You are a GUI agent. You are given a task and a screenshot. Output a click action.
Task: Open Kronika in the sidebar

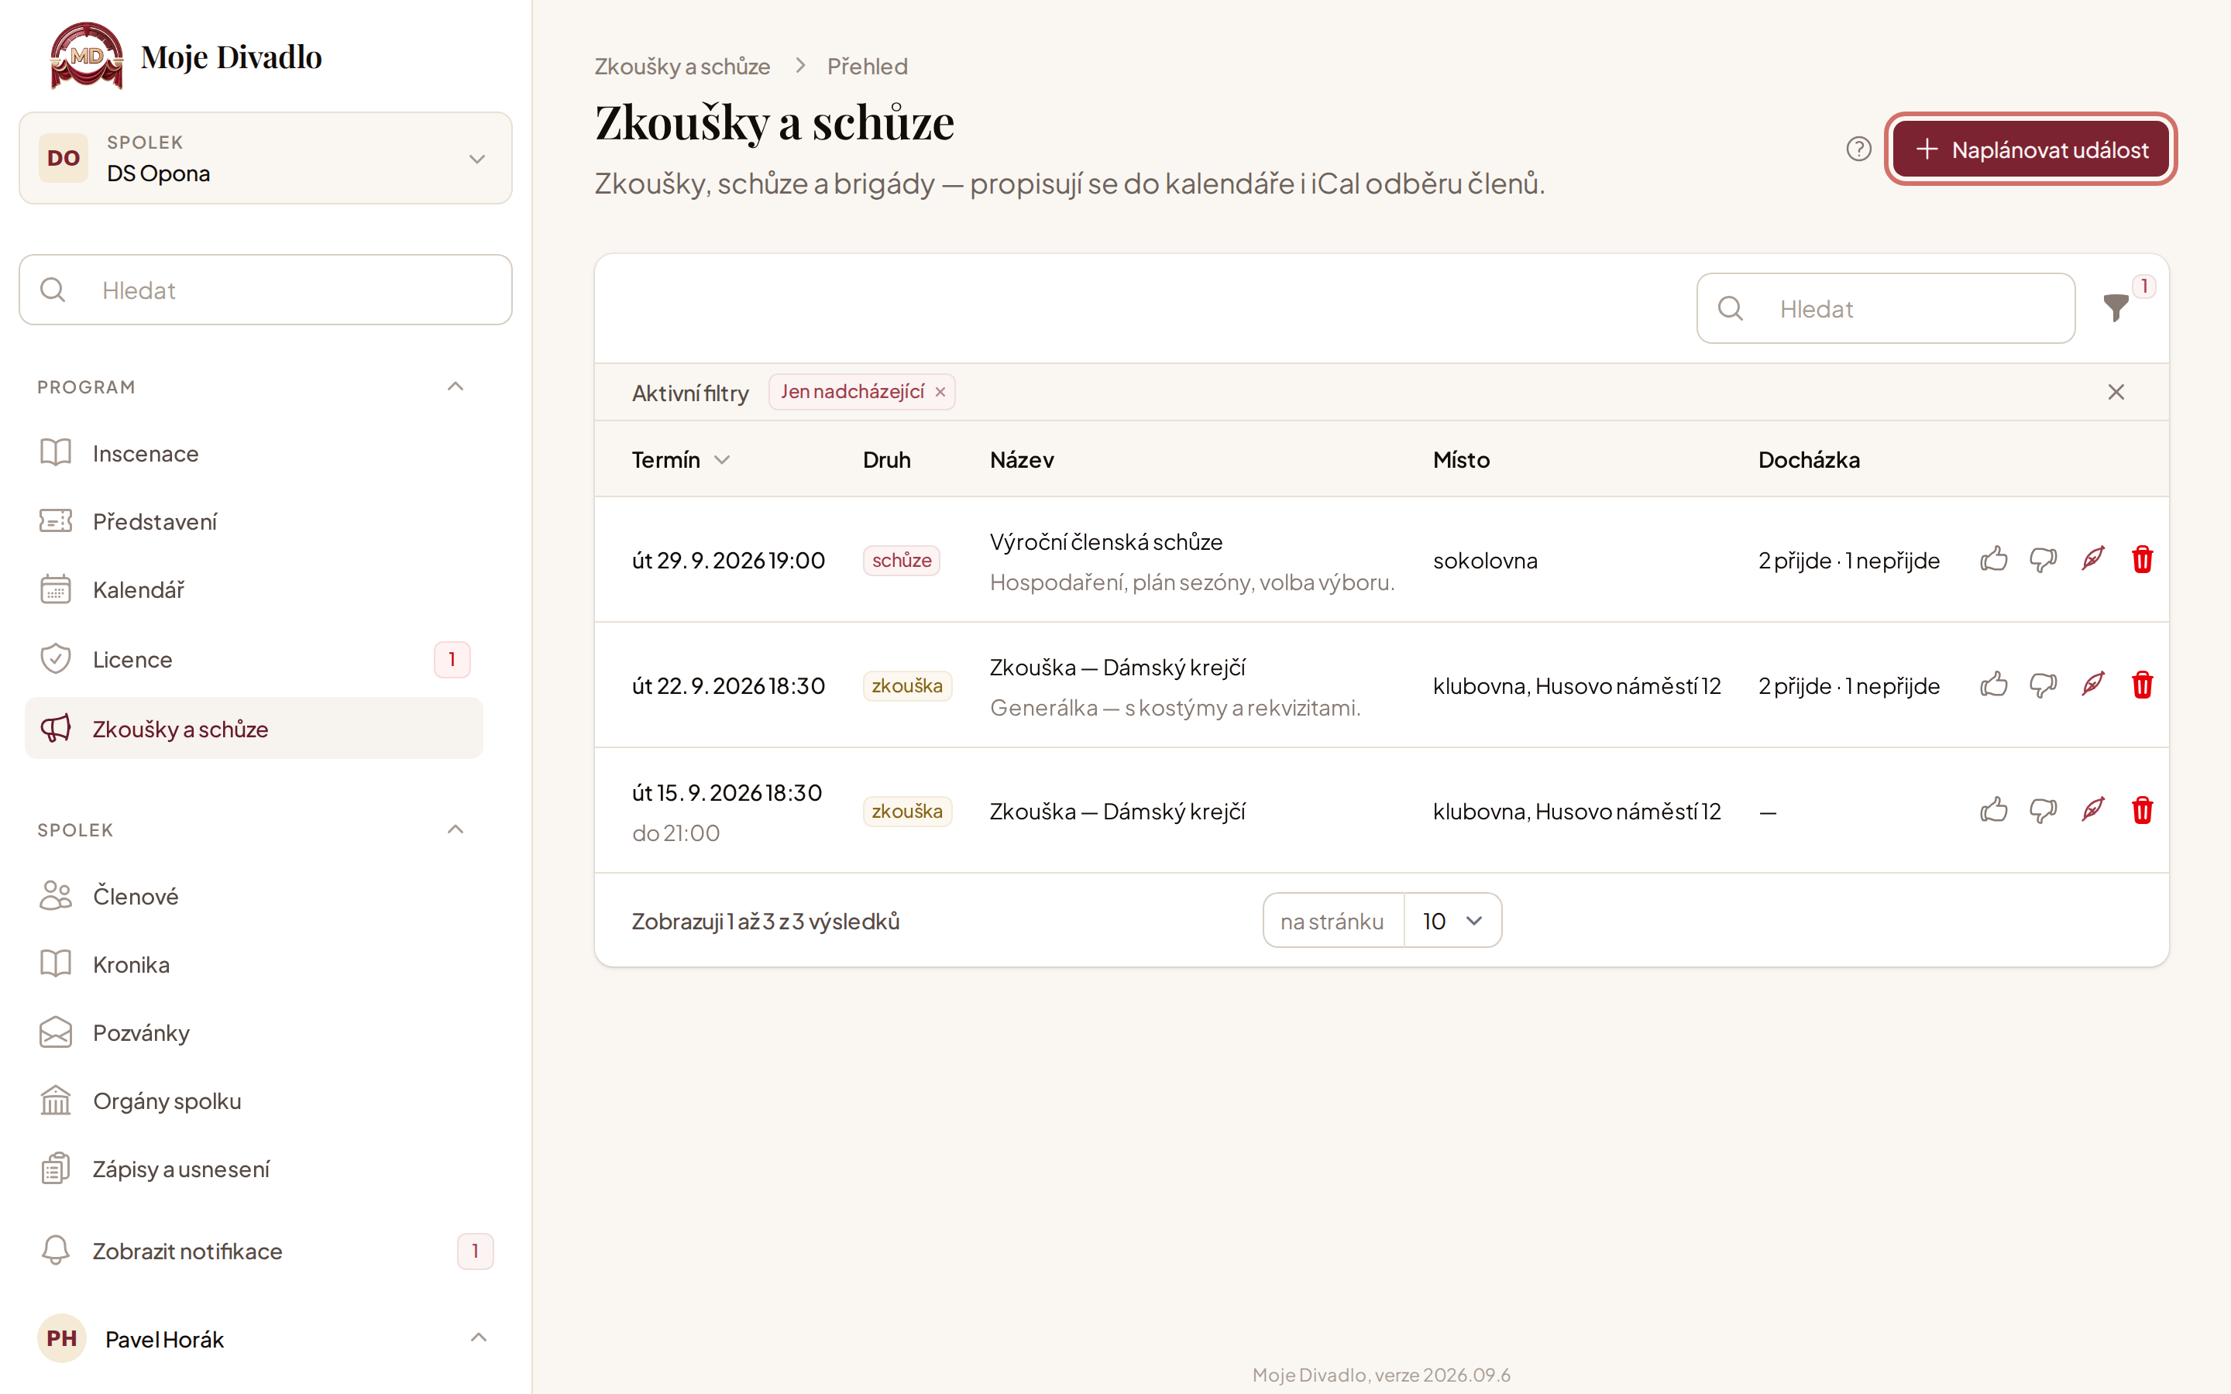(253, 964)
